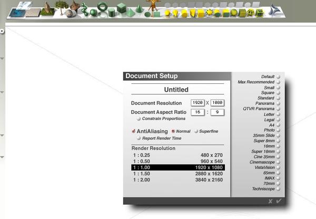Create the sandy ground plane
The height and width of the screenshot is (219, 316).
click(33, 13)
